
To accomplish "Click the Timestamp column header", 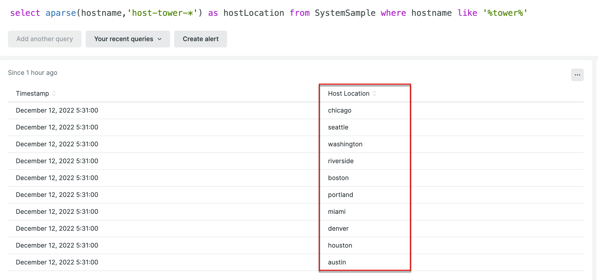I will 32,94.
